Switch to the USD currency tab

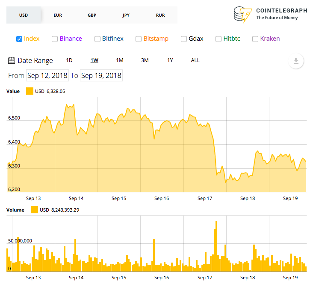(24, 15)
